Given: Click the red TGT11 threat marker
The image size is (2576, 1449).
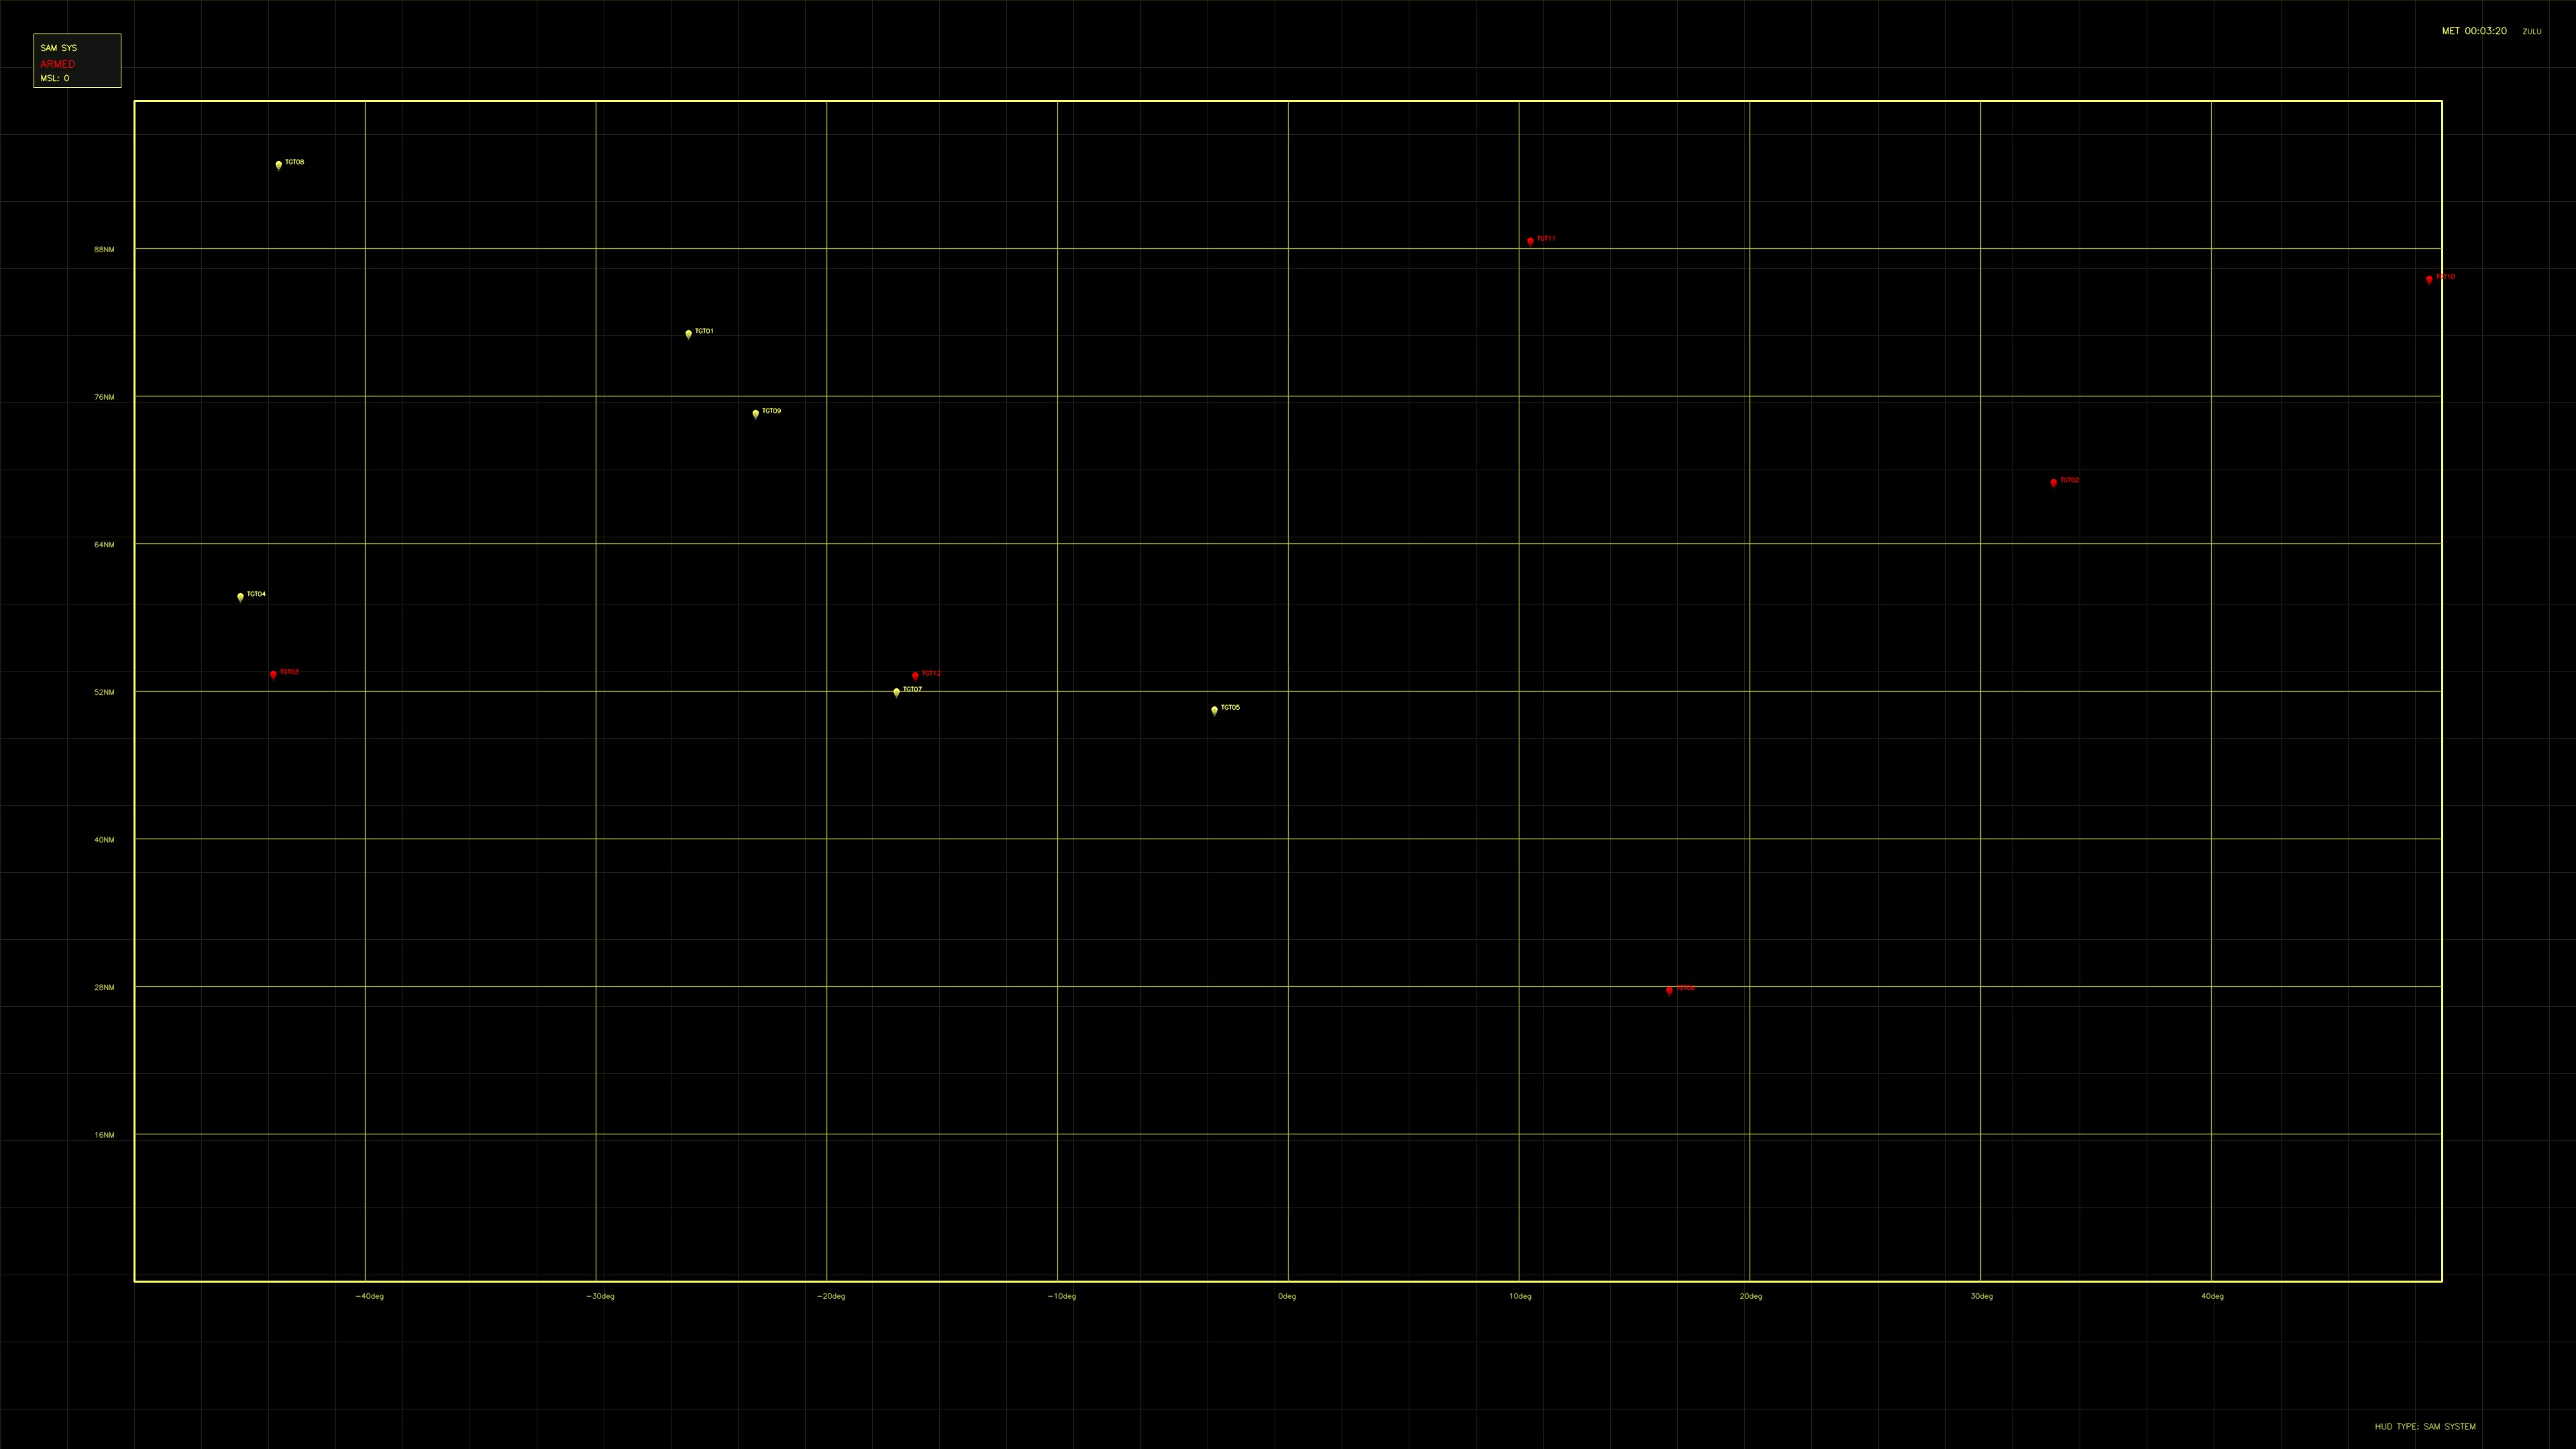Looking at the screenshot, I should pos(1530,240).
